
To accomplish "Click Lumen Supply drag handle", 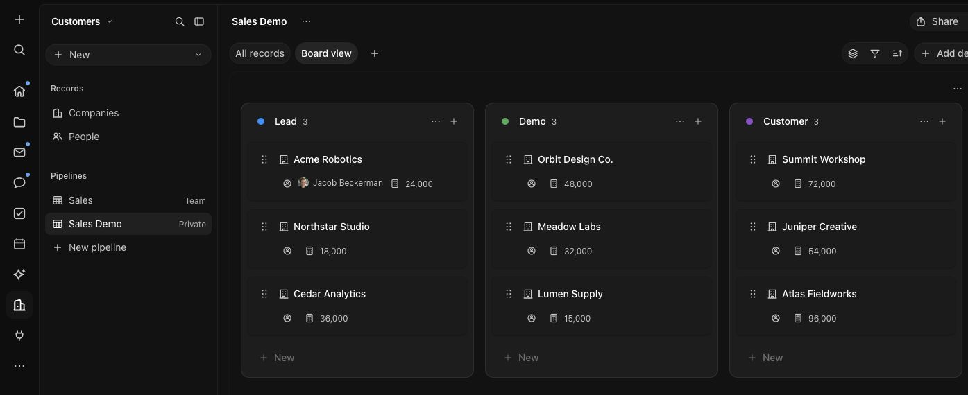I will click(509, 294).
